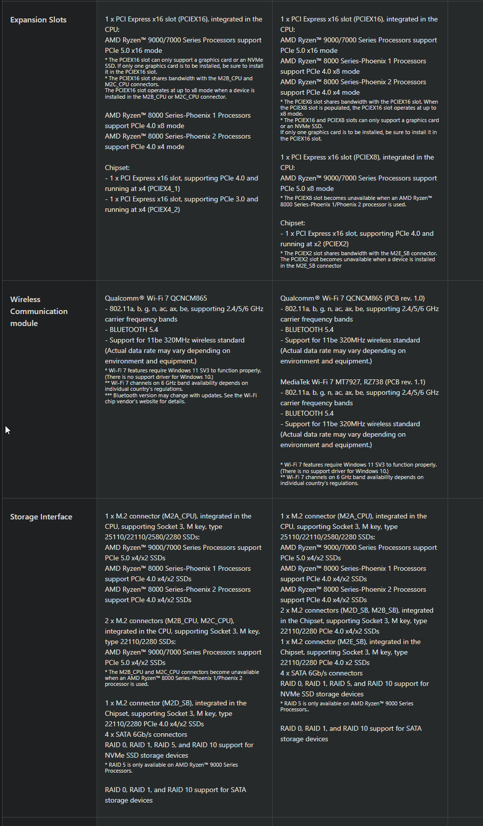This screenshot has height=826, width=483.
Task: Click the PCIe 5.0 x8 mode line
Action: (x=307, y=188)
